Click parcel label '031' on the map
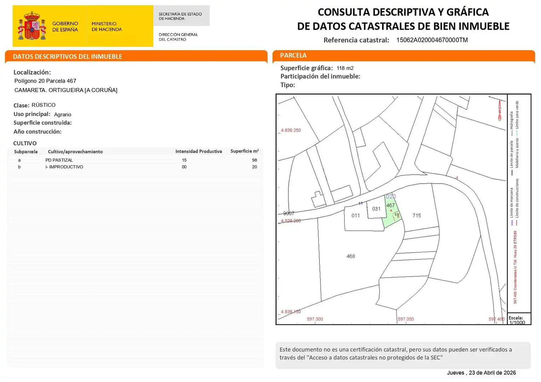The height and width of the screenshot is (382, 541). point(376,209)
